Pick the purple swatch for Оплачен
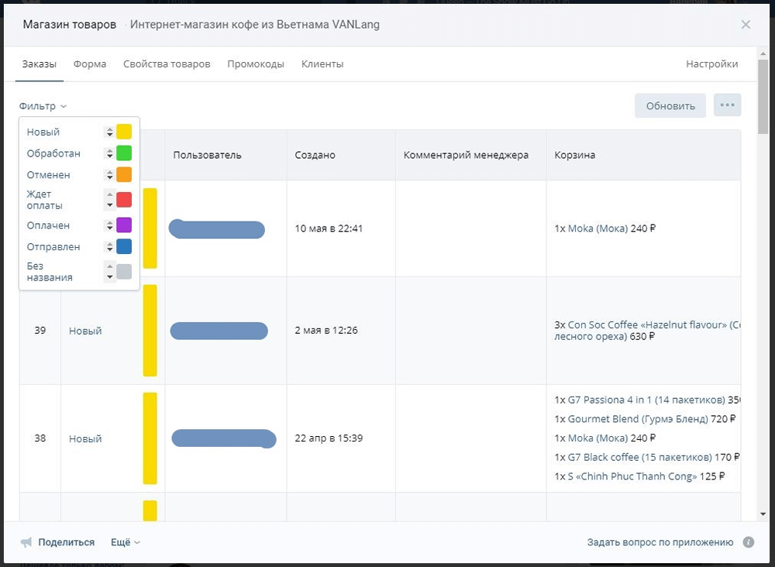The image size is (775, 567). [x=124, y=225]
